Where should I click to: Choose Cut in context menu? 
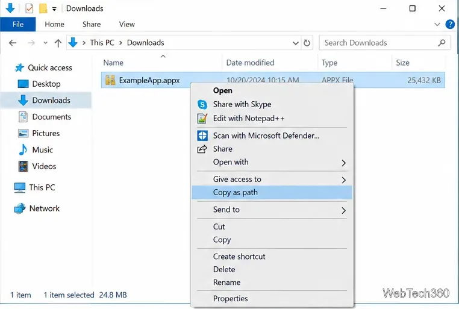[272, 226]
